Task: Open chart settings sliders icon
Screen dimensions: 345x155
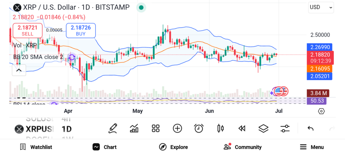Action: [x=285, y=128]
